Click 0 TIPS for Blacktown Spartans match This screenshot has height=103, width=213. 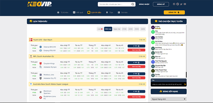[136, 92]
